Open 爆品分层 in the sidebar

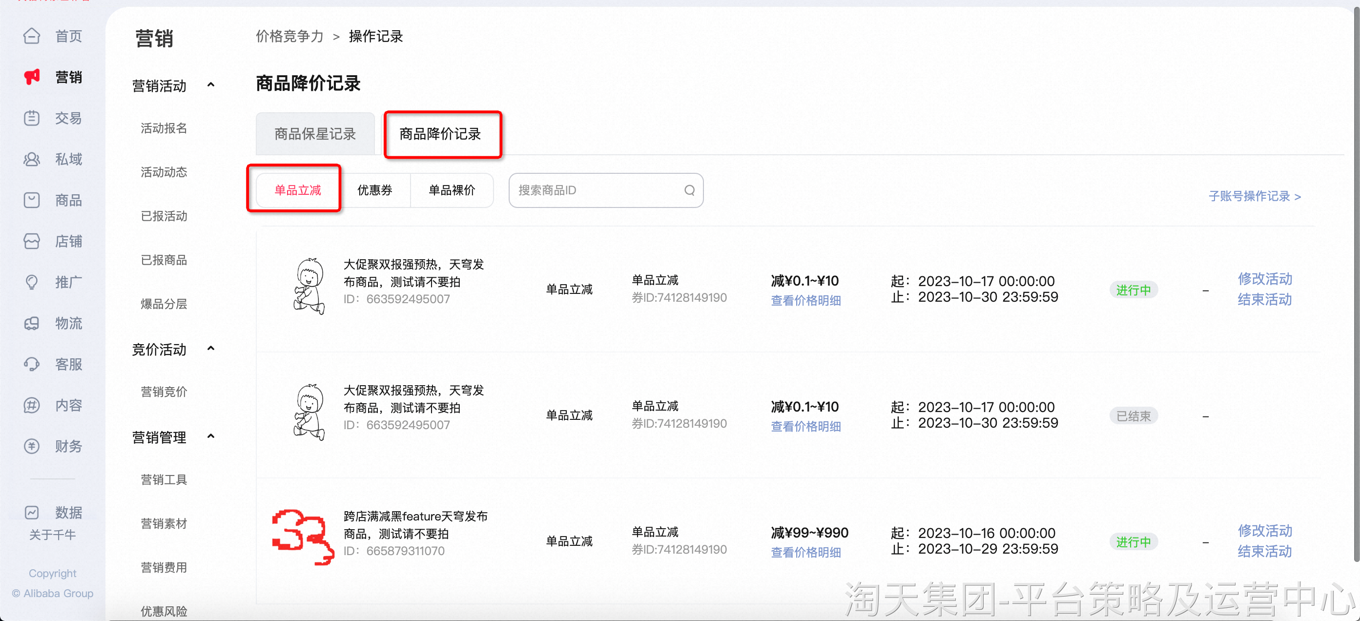[x=164, y=304]
